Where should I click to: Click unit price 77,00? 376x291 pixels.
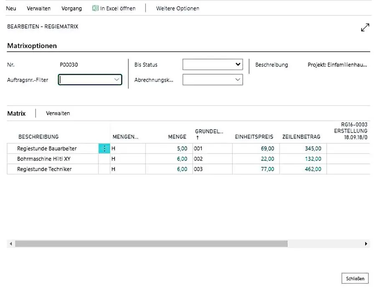[x=267, y=169]
